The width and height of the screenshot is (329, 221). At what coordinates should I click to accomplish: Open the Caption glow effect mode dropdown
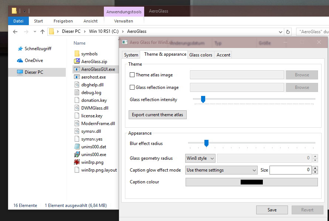point(221,170)
